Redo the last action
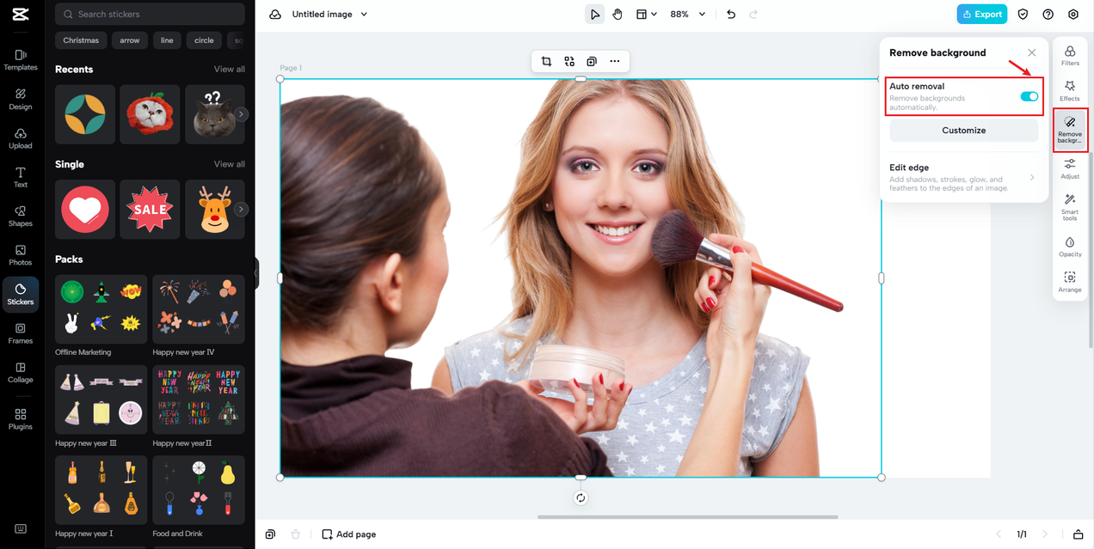1094x549 pixels. point(753,15)
